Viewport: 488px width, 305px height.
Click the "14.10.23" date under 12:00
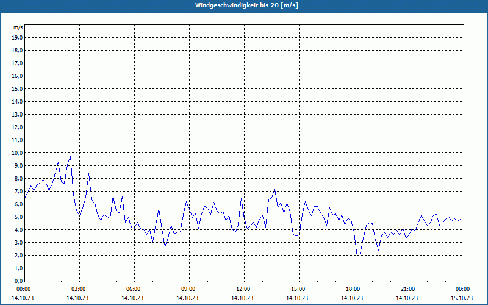click(x=242, y=298)
